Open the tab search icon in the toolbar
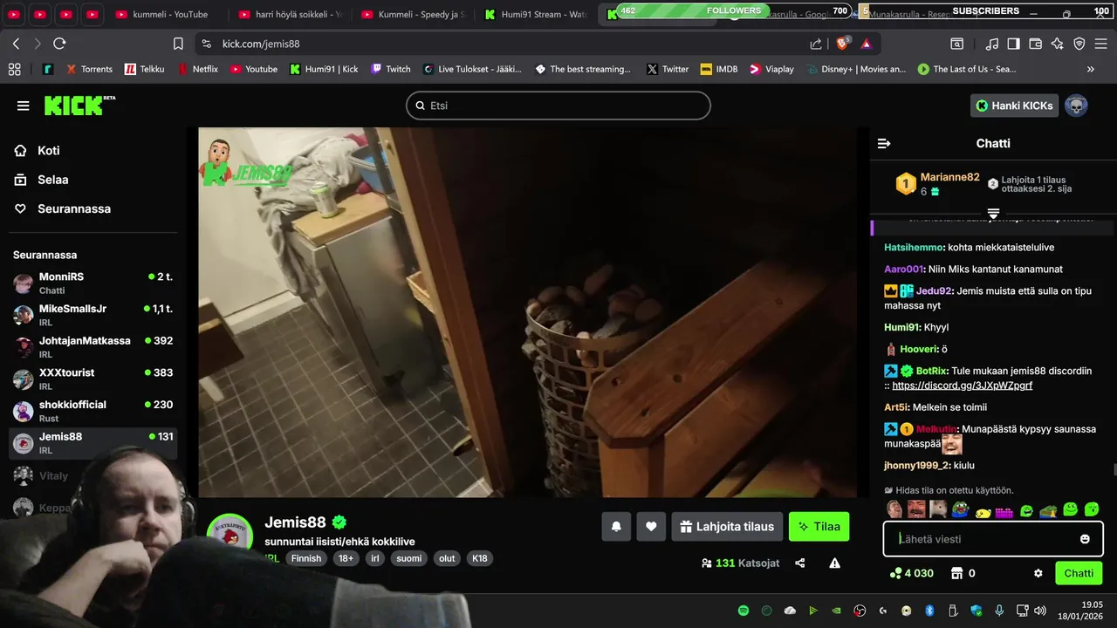1117x628 pixels. tap(957, 44)
